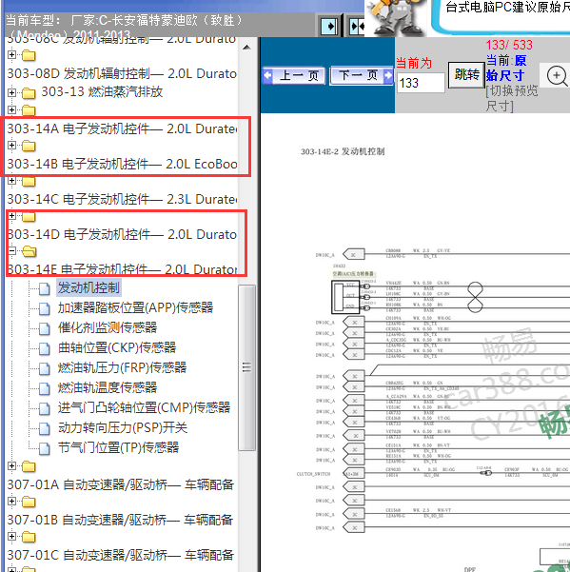Click the CLUTCH_SWITCH label in wiring diagram
The width and height of the screenshot is (570, 572).
[x=313, y=474]
